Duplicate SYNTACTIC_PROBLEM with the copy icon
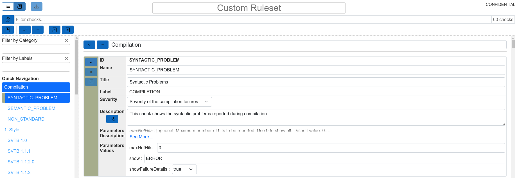The height and width of the screenshot is (178, 517). [x=91, y=82]
